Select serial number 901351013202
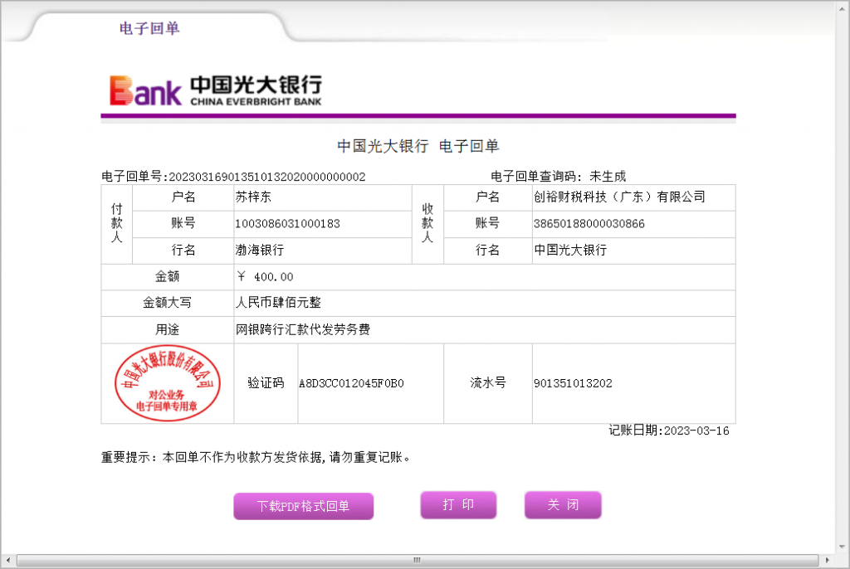850x569 pixels. click(573, 384)
